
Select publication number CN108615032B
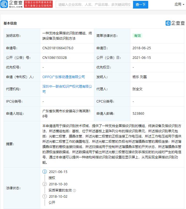(x=55, y=58)
